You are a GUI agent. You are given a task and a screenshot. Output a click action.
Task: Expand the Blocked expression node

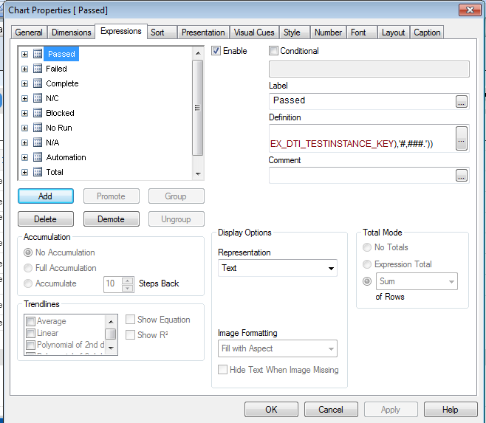click(x=25, y=113)
